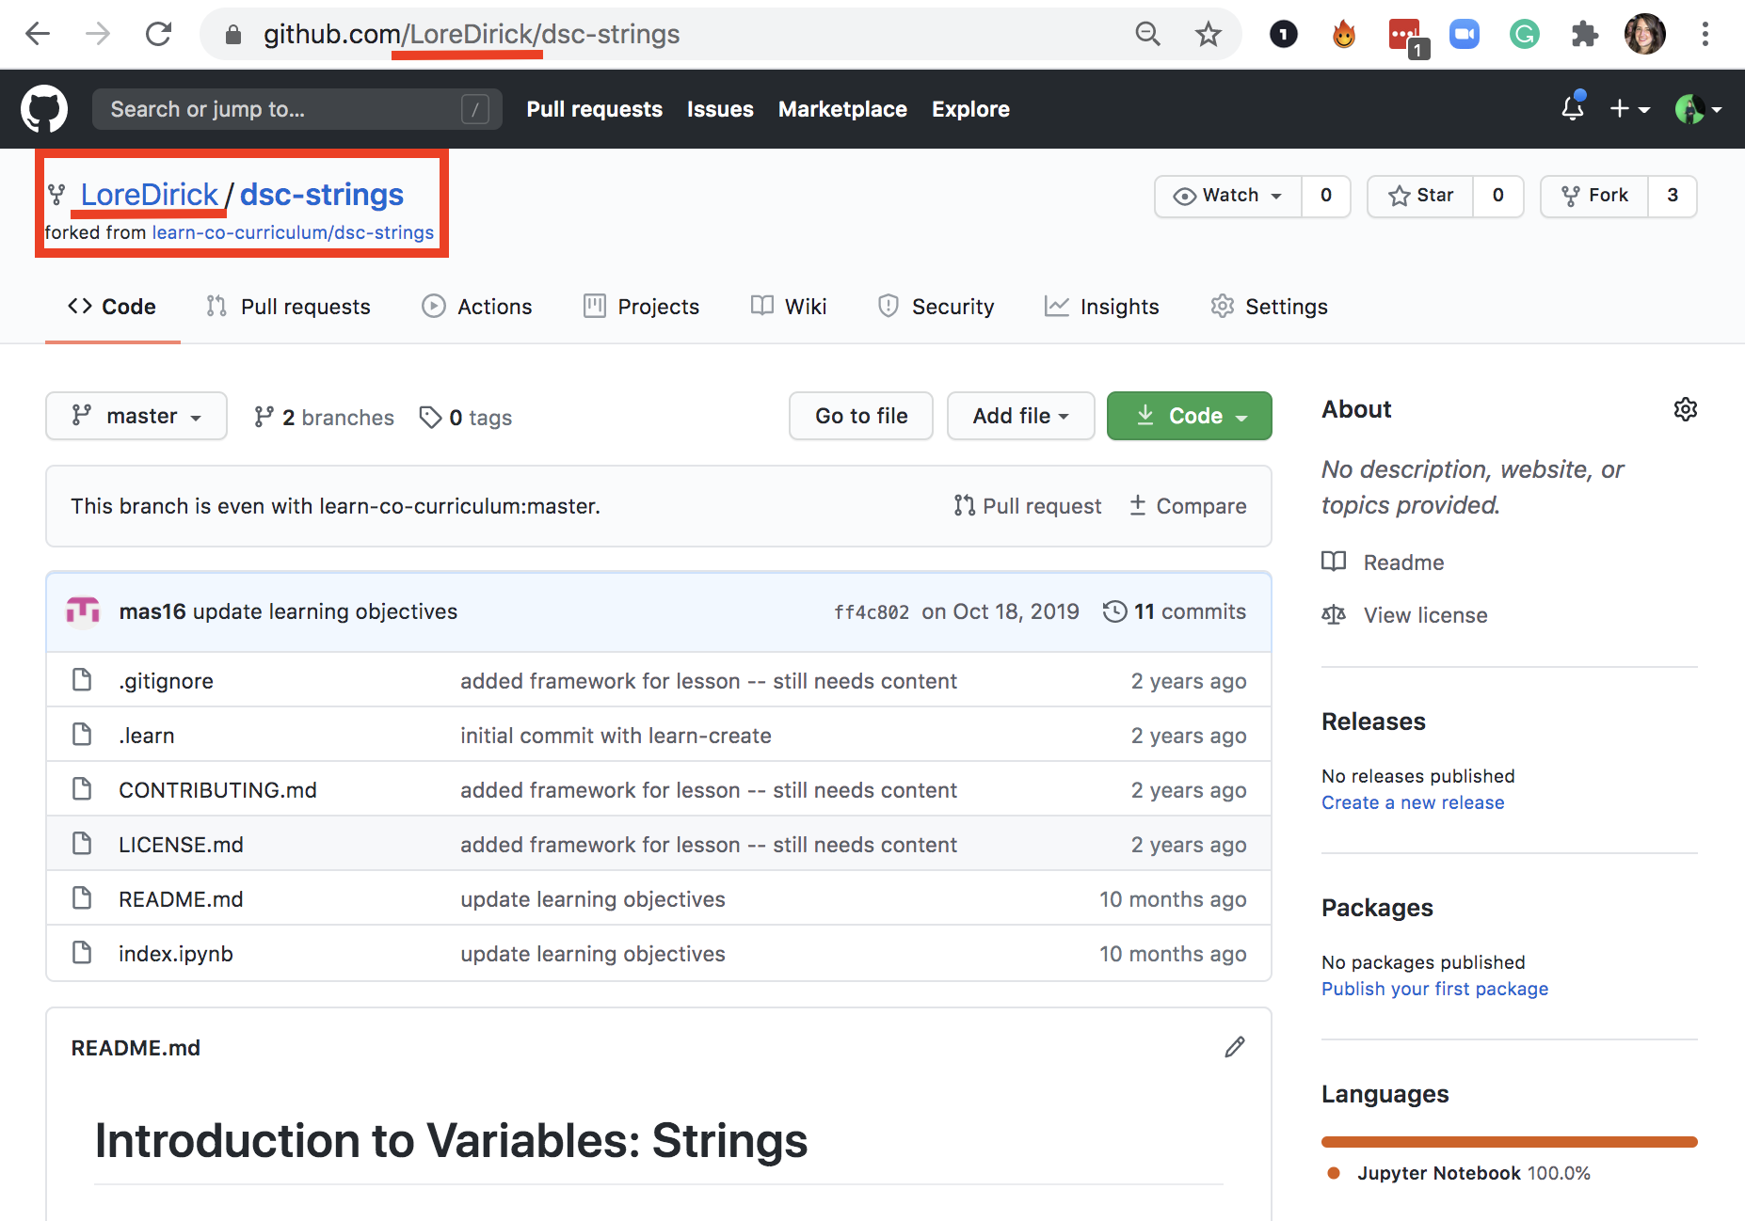View the 2 branches link
The width and height of the screenshot is (1745, 1221).
(324, 417)
